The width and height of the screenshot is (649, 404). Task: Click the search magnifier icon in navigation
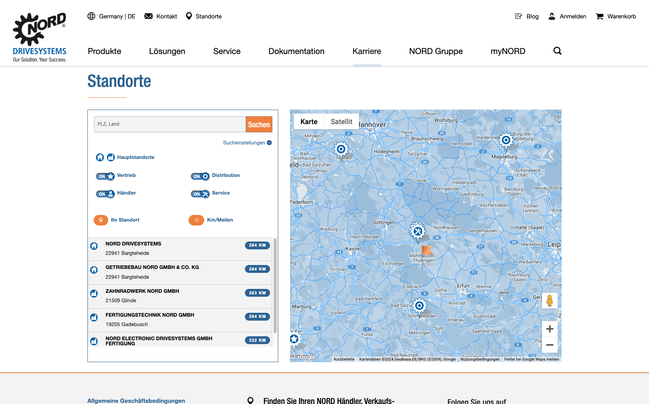coord(557,50)
